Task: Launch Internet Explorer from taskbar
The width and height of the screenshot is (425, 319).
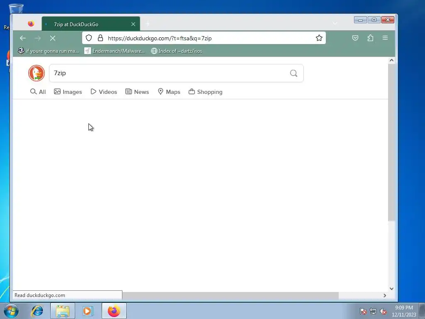Action: pyautogui.click(x=37, y=311)
